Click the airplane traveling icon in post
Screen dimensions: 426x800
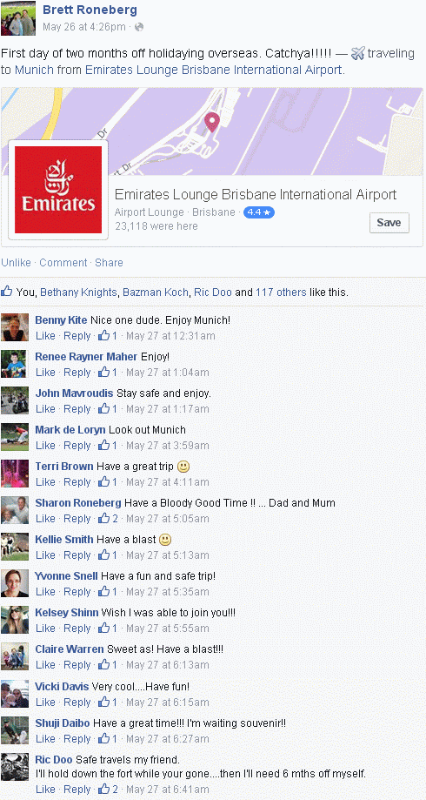358,53
